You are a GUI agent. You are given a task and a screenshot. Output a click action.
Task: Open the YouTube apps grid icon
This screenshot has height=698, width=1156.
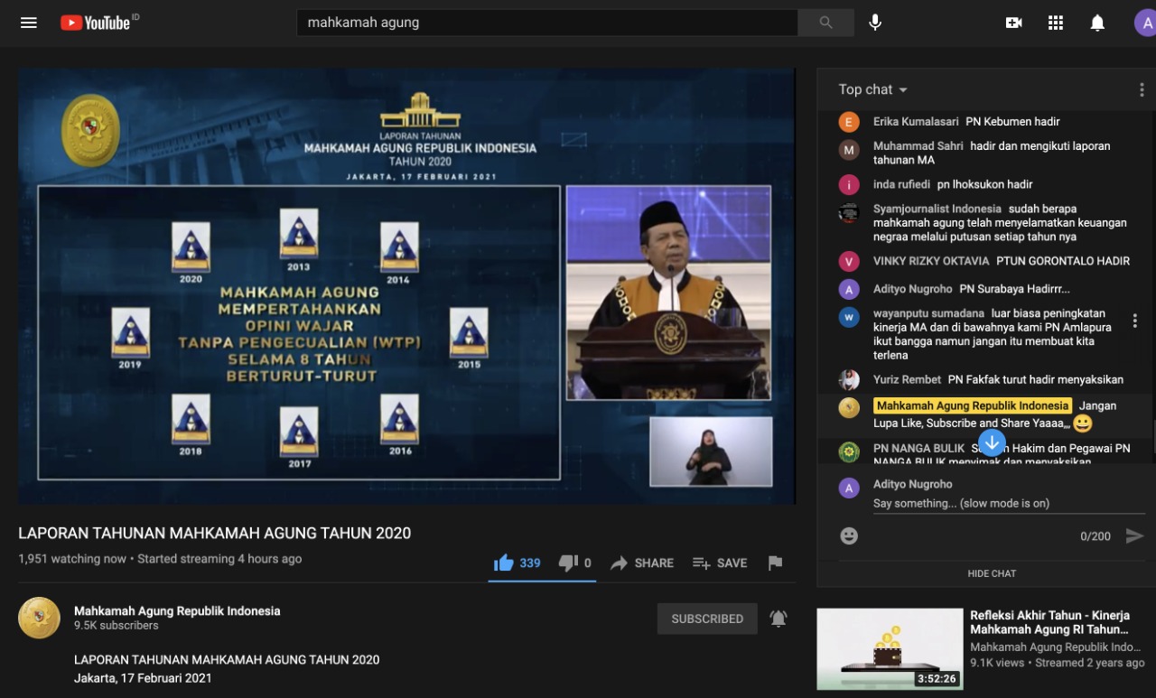click(x=1055, y=23)
